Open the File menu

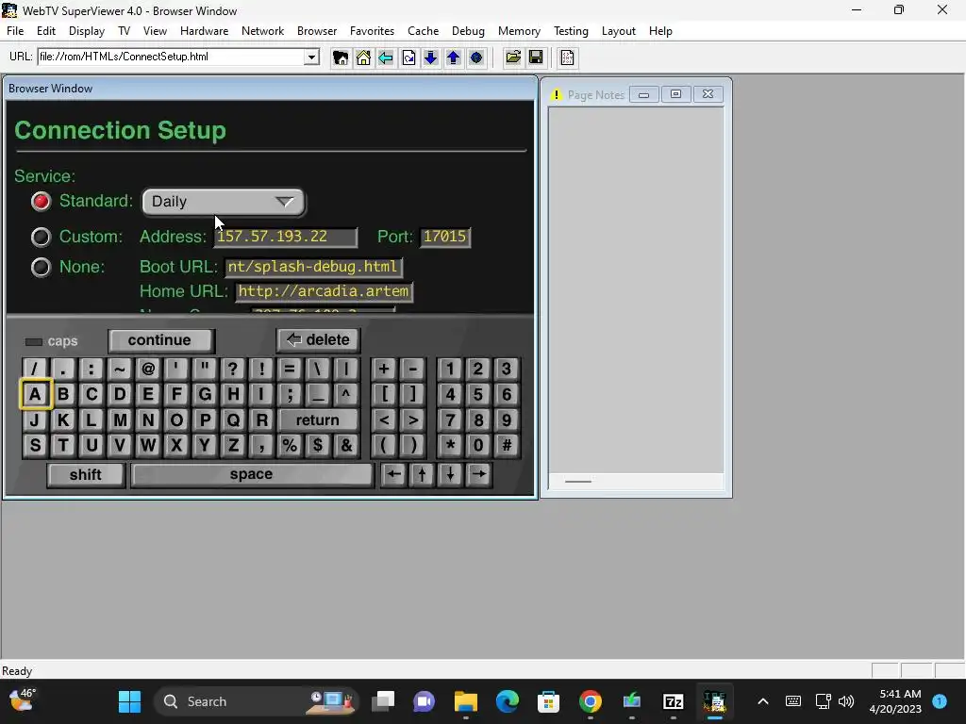pyautogui.click(x=15, y=31)
